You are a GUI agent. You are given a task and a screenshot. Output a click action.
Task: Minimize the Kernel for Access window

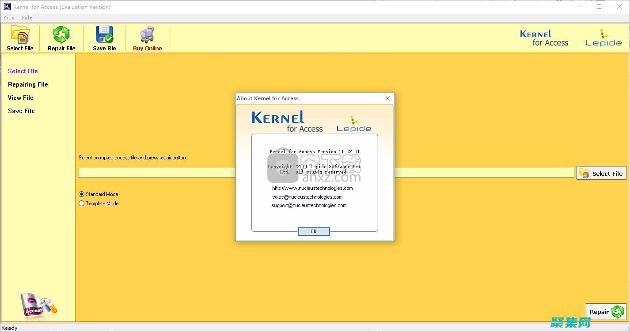point(579,7)
